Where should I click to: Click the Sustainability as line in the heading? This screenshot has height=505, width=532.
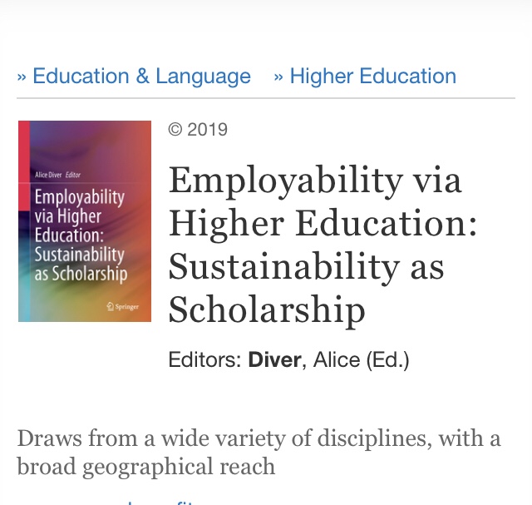pos(306,267)
